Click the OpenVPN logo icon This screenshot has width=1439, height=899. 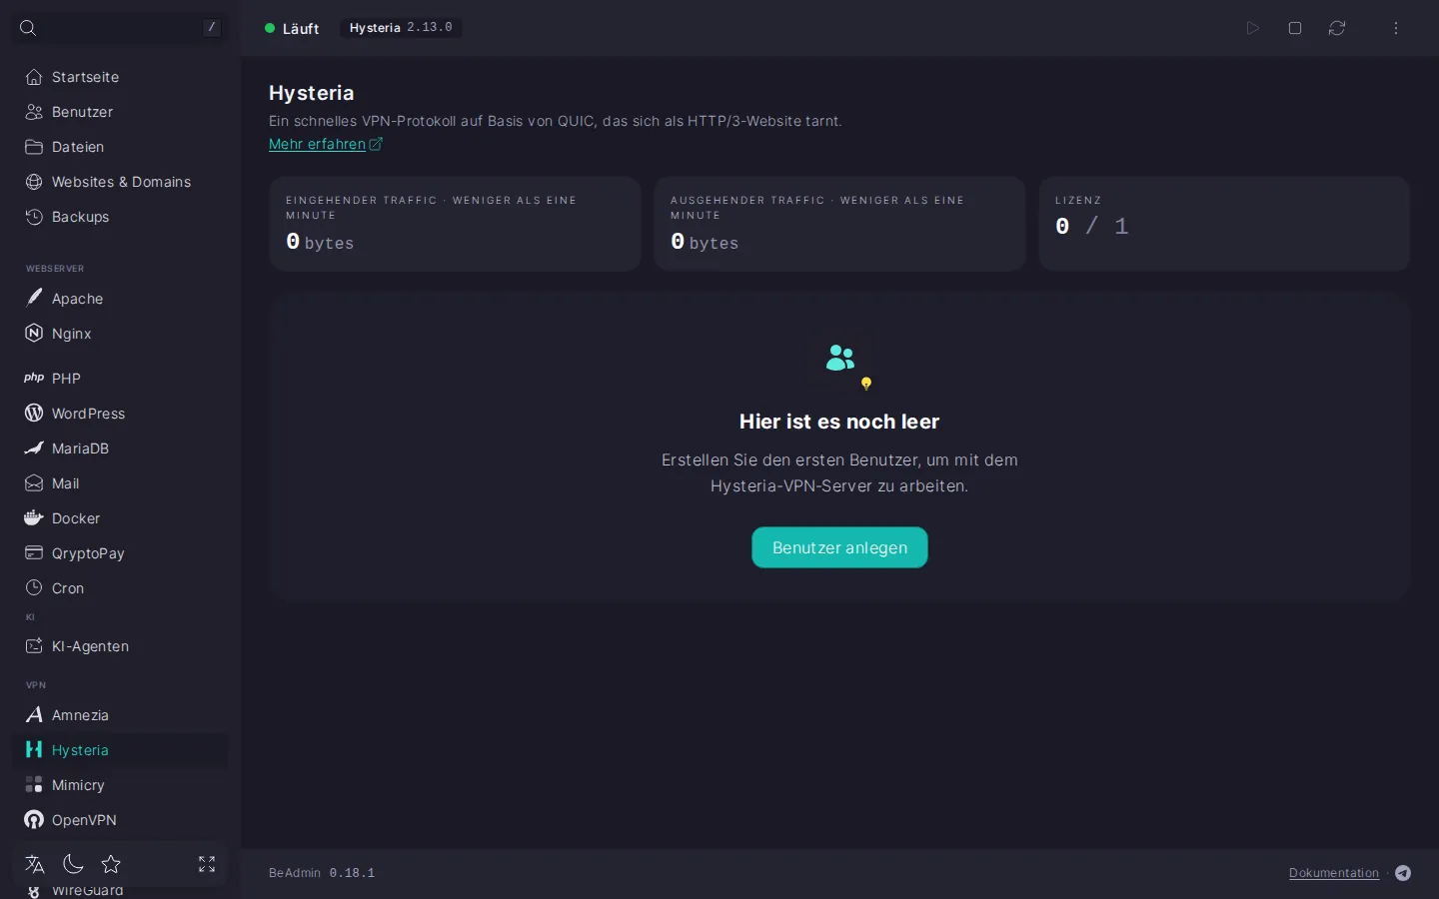[34, 820]
